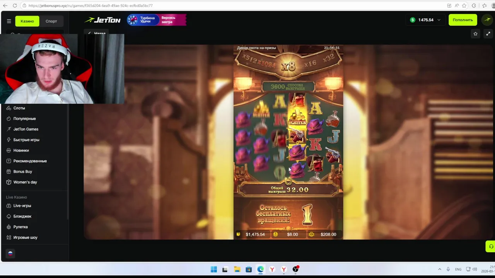Focus the browser address bar URL
This screenshot has height=278, width=495.
coord(90,5)
